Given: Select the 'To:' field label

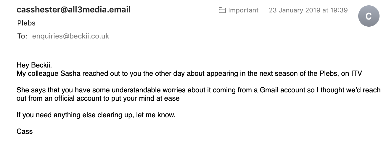Looking at the screenshot, I should click(22, 36).
